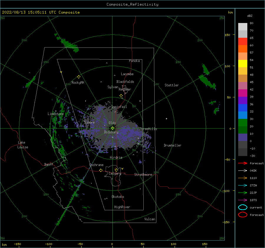Click the Sundre city label
This screenshot has width=265, height=248.
coord(89,122)
